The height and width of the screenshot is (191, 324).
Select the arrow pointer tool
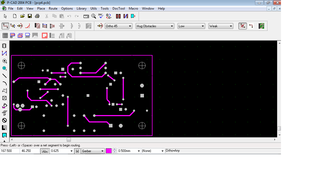click(5, 16)
